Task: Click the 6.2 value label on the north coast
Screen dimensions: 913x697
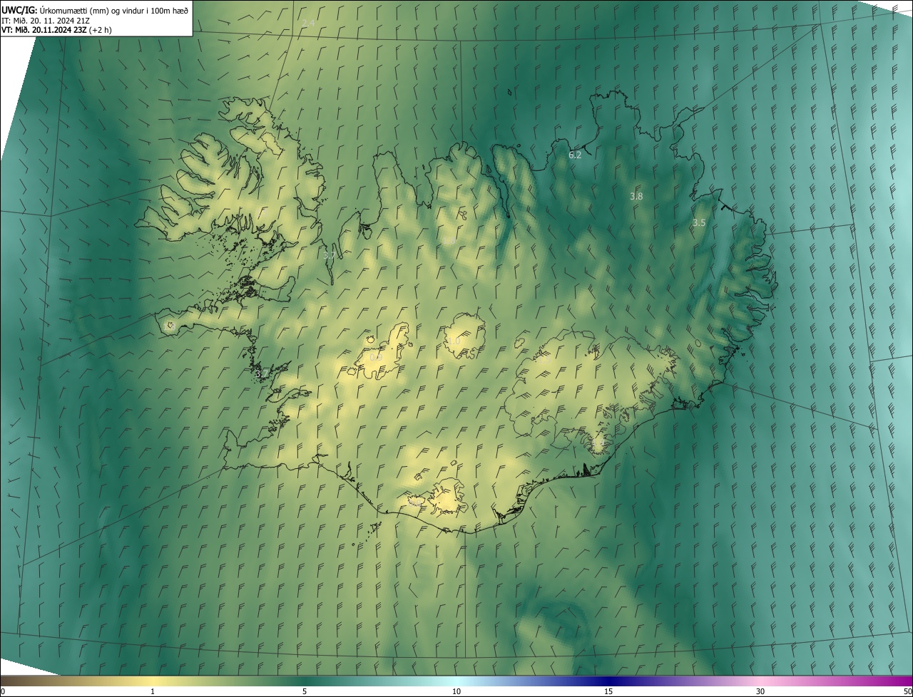Action: pyautogui.click(x=575, y=155)
